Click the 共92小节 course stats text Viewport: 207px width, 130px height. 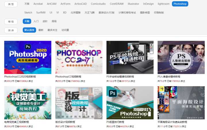click(120, 127)
